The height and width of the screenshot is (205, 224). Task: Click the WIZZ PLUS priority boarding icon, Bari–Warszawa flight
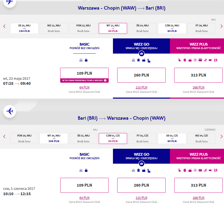click(205, 170)
